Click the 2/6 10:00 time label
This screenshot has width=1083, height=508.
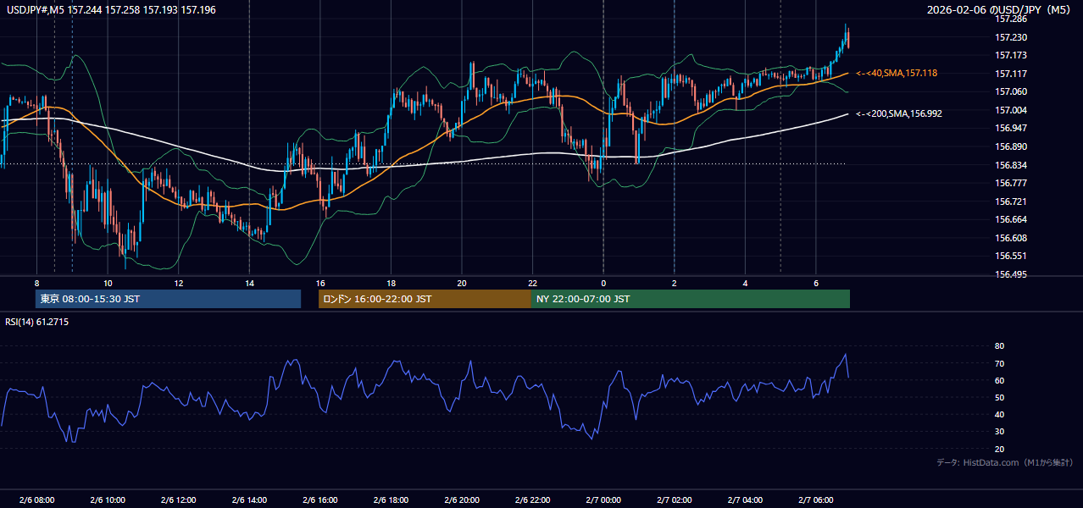(108, 500)
